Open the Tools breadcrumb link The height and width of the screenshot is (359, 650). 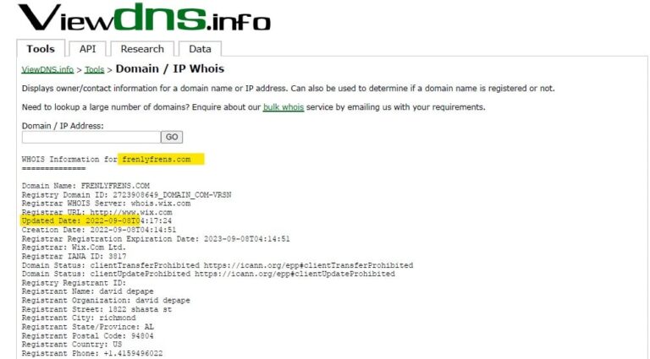(95, 69)
